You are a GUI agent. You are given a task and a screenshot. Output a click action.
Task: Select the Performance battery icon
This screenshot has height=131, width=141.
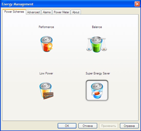(x=46, y=44)
